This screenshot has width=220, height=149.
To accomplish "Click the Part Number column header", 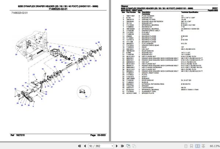I will point(131,12).
